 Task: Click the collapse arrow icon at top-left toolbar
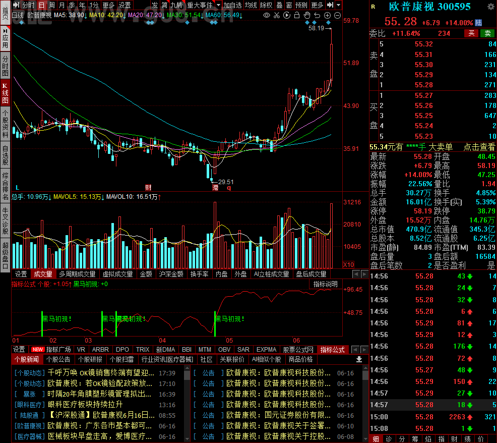tap(16, 5)
